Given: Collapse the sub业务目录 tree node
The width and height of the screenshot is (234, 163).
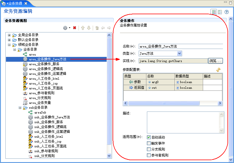Looking at the screenshot, I should coord(20,108).
